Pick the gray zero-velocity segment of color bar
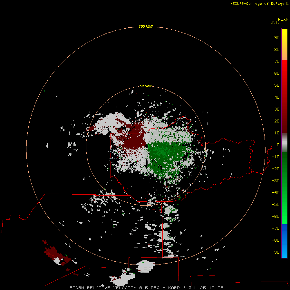Viewport: 290px width, 290px height. point(285,143)
